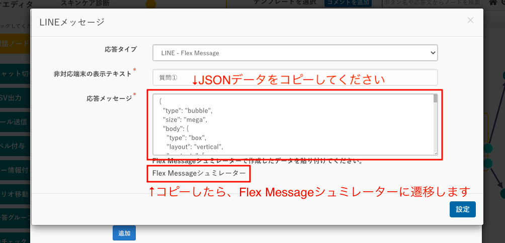This screenshot has width=505, height=243.
Task: Select the CSV出力 sidebar node
Action: click(x=15, y=98)
